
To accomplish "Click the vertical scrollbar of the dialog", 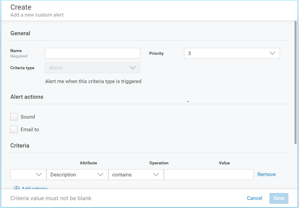I will pyautogui.click(x=295, y=82).
